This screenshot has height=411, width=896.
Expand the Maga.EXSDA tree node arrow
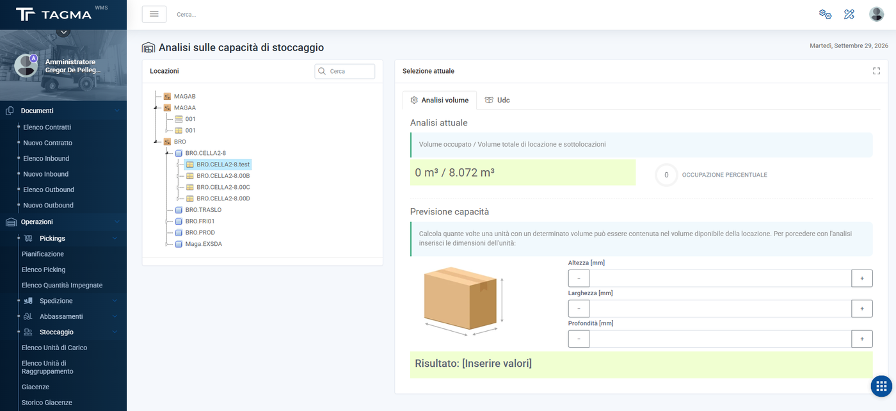pos(167,244)
